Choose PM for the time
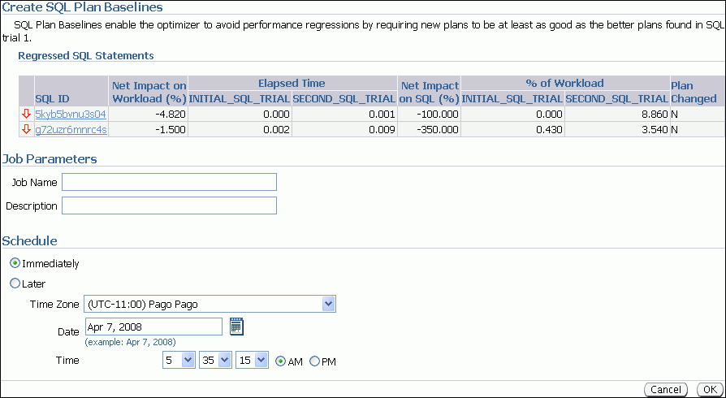 pyautogui.click(x=315, y=361)
